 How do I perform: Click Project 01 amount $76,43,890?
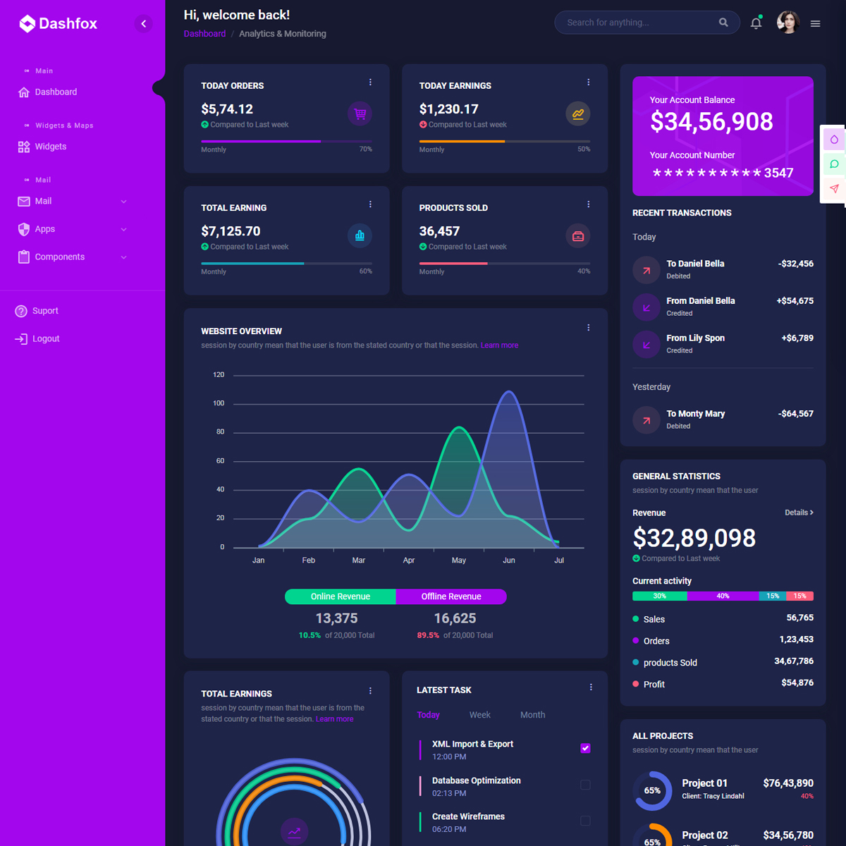[788, 783]
